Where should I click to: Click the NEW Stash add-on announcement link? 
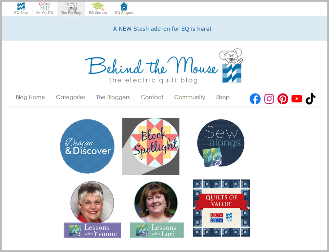[162, 29]
